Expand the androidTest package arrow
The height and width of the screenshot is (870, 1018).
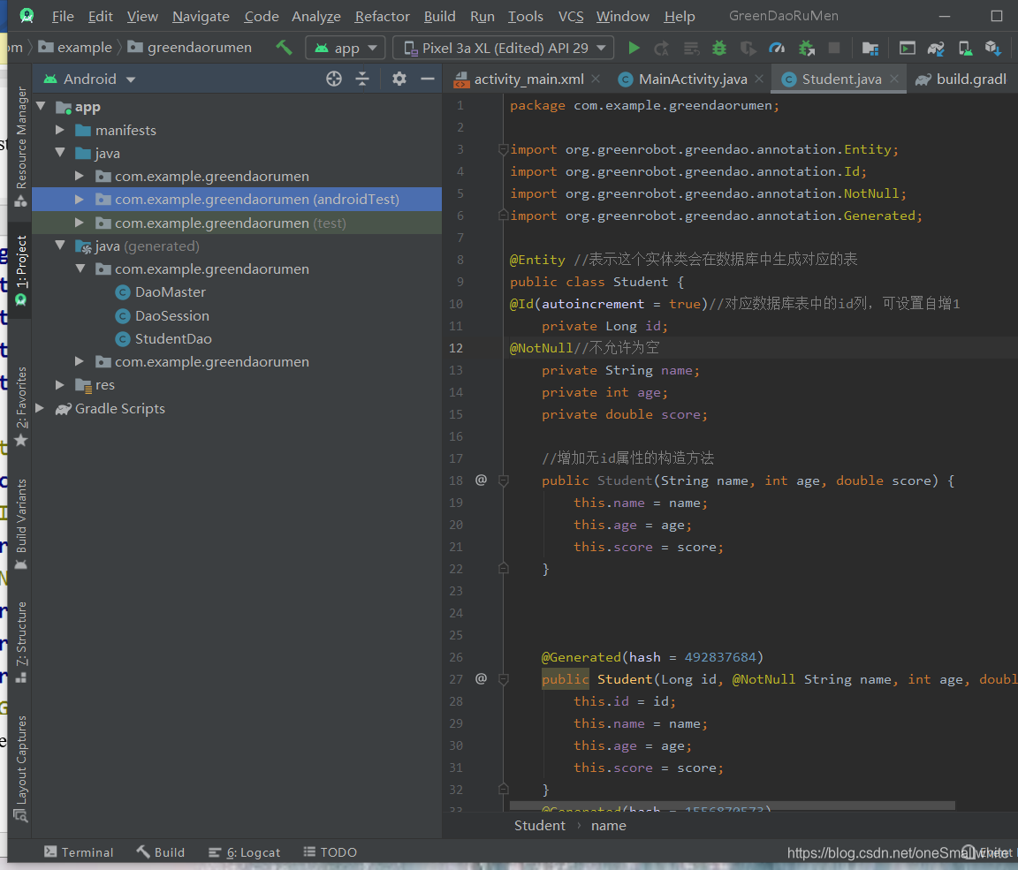[80, 199]
